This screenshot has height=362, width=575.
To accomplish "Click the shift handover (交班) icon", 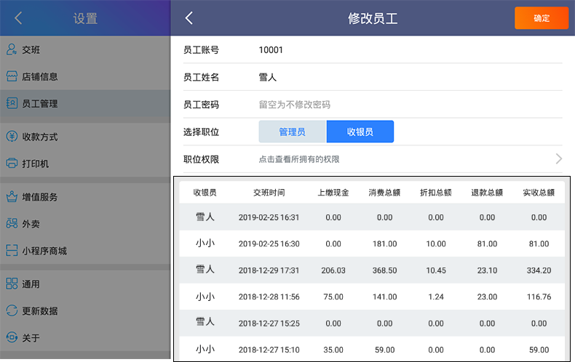I will (12, 49).
